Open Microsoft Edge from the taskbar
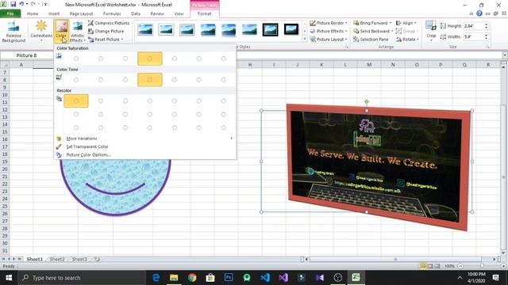 (156, 278)
